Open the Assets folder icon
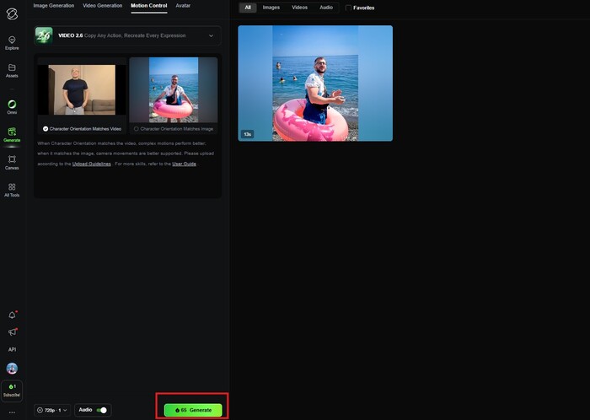590x420 pixels. tap(12, 69)
